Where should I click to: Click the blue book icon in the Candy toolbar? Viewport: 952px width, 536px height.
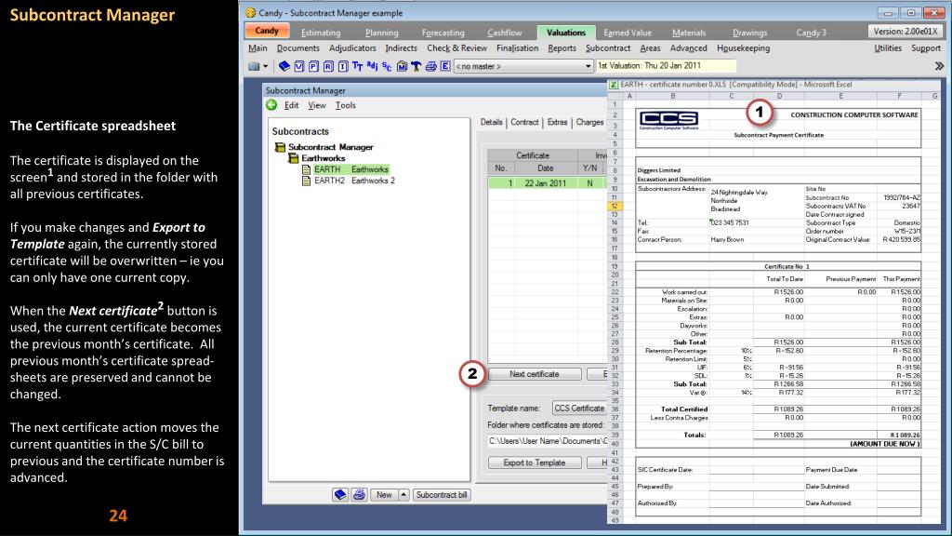[x=284, y=66]
